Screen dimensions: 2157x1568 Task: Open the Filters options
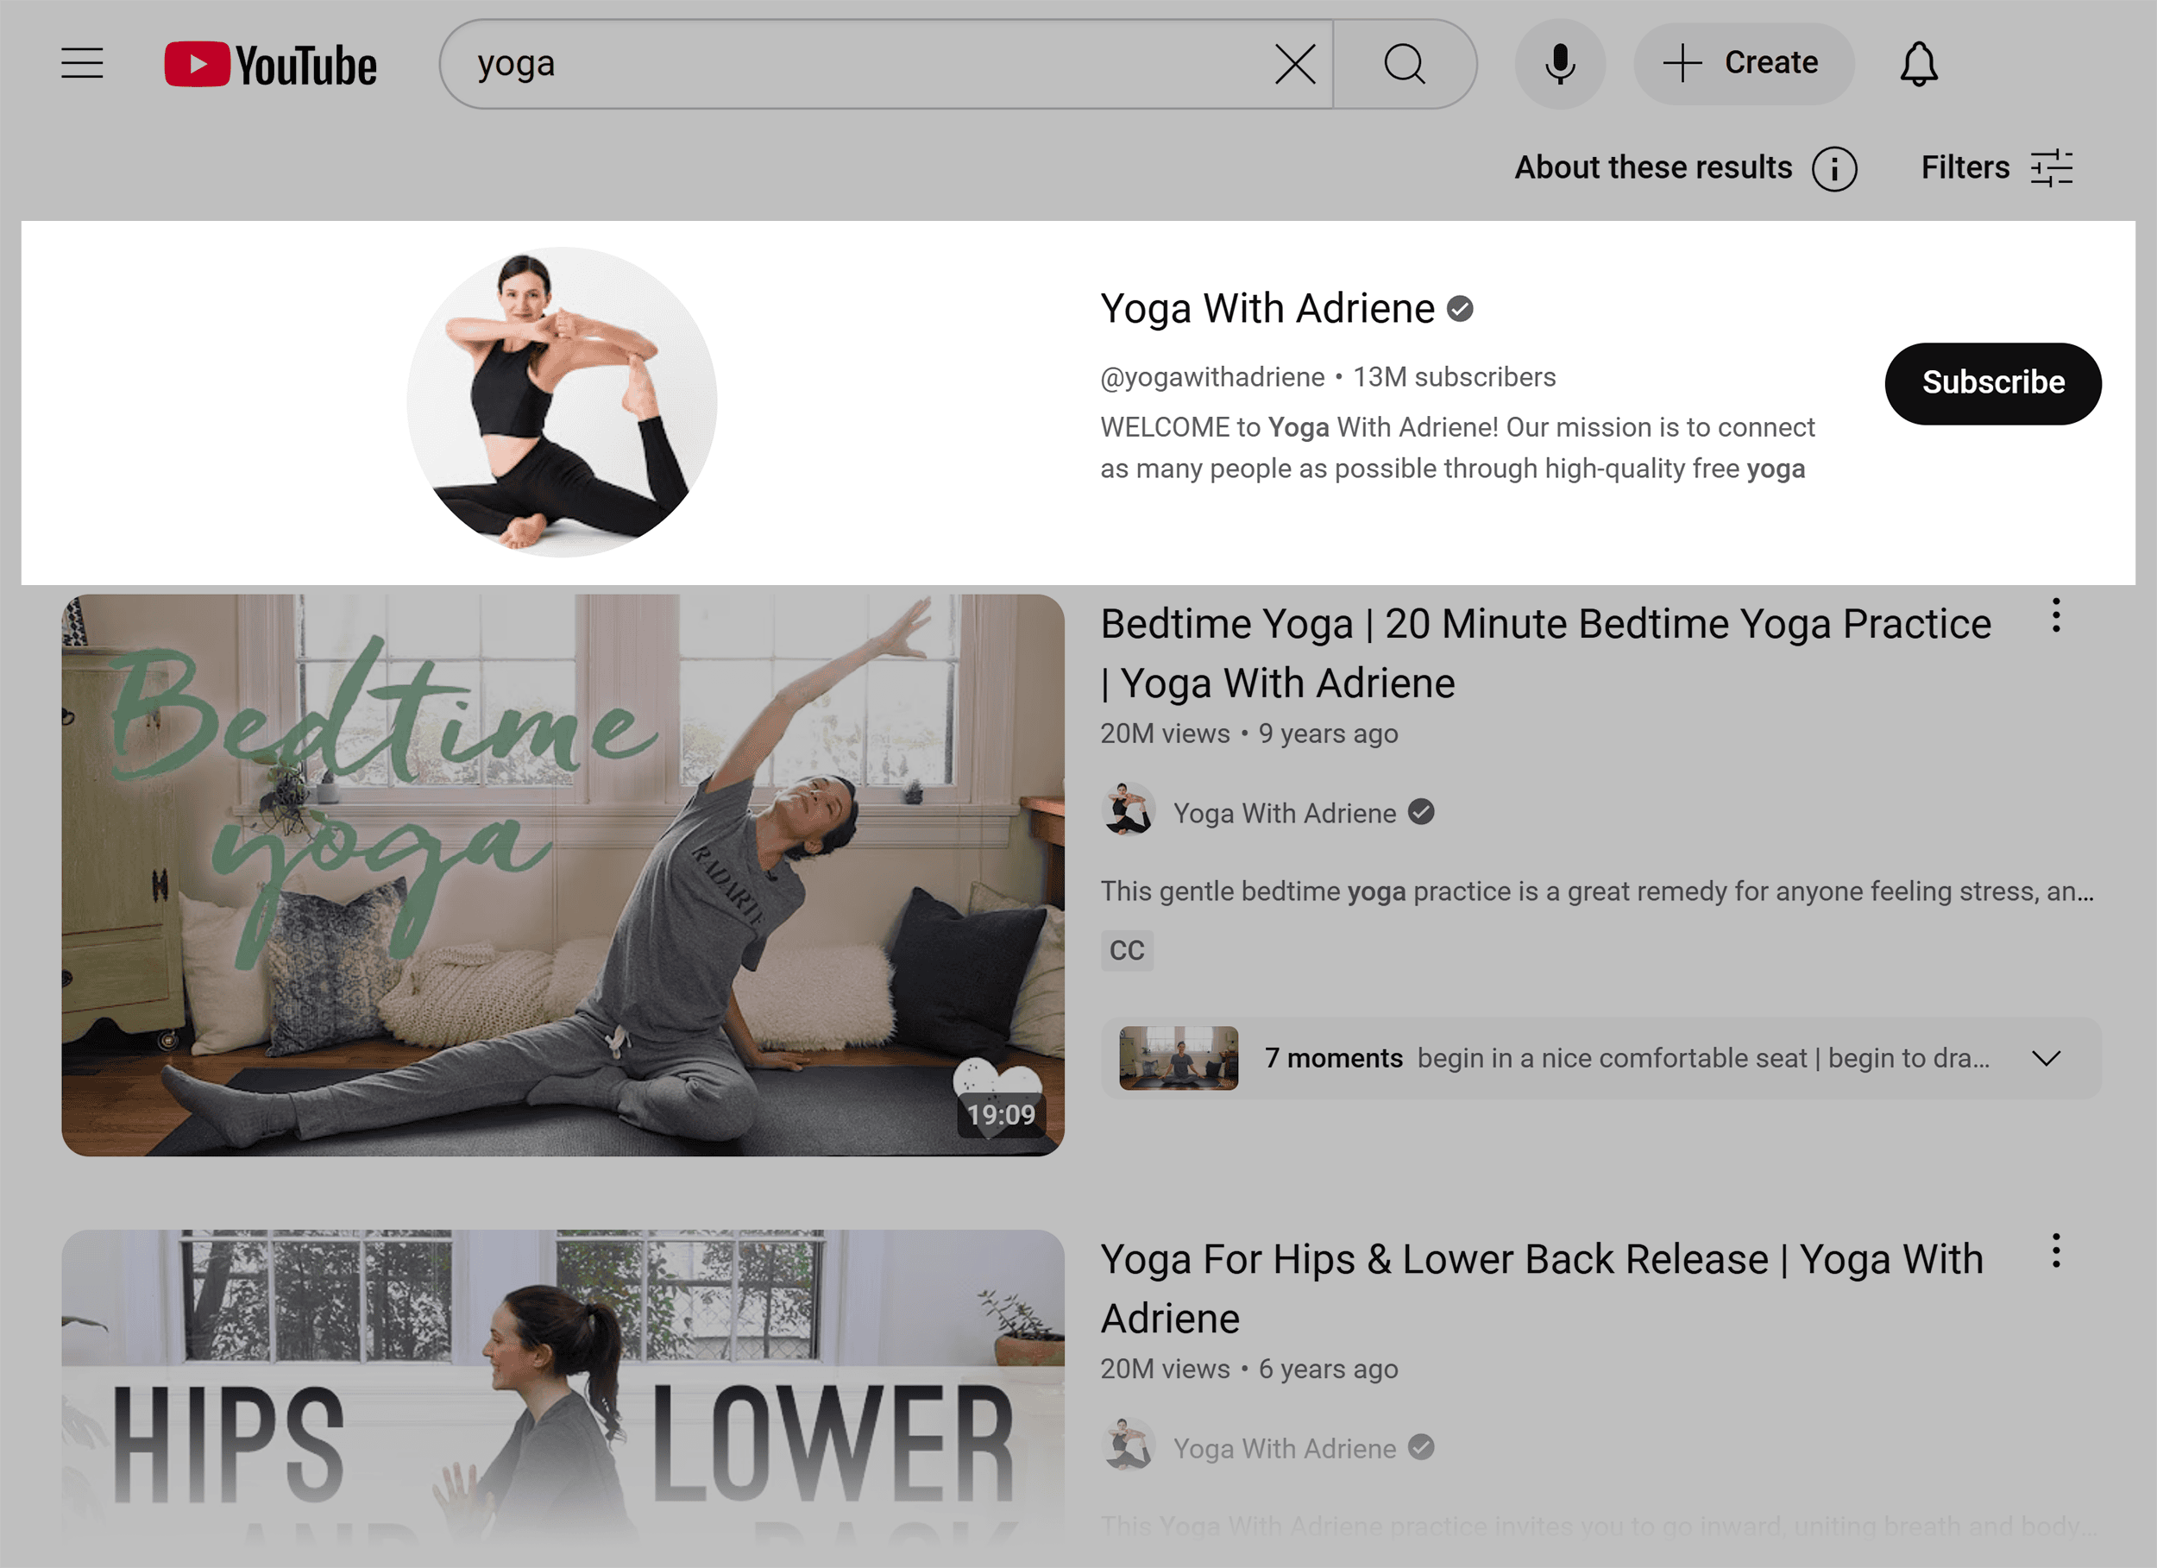[x=1997, y=168]
